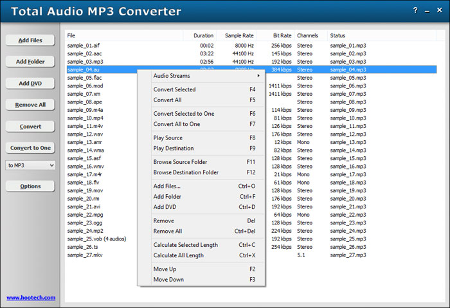The height and width of the screenshot is (308, 450).
Task: Open the 'to MP3' format dropdown
Action: tap(30, 165)
